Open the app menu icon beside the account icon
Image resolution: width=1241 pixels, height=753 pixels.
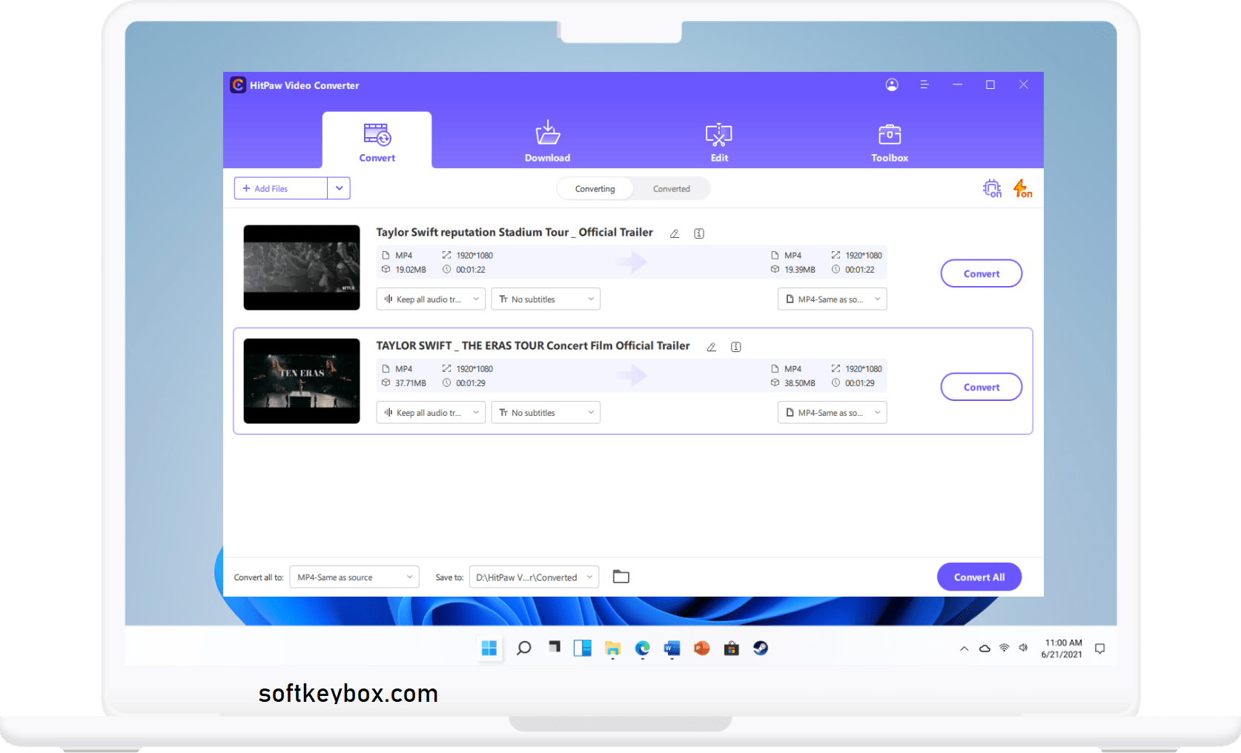pyautogui.click(x=924, y=84)
